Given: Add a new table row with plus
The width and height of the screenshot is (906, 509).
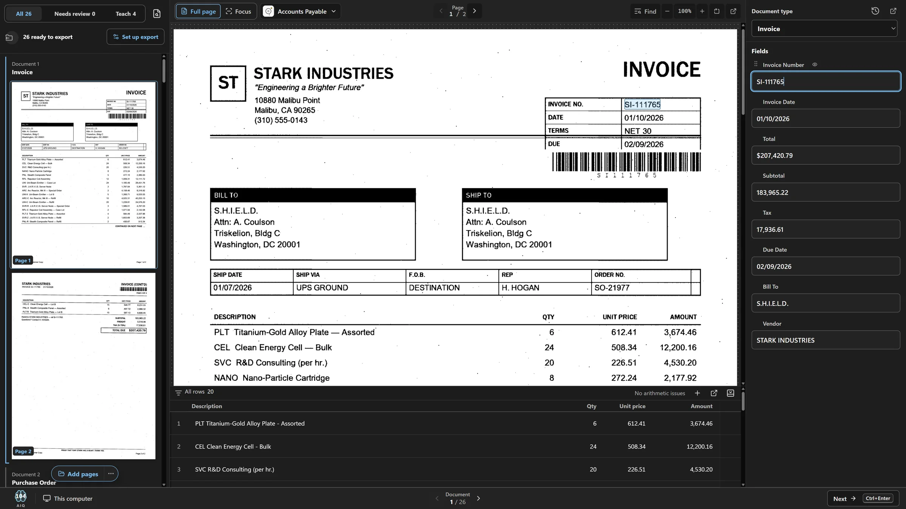Looking at the screenshot, I should point(697,393).
